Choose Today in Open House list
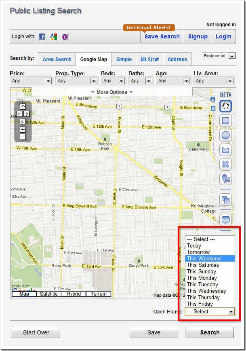The width and height of the screenshot is (246, 351). click(210, 245)
